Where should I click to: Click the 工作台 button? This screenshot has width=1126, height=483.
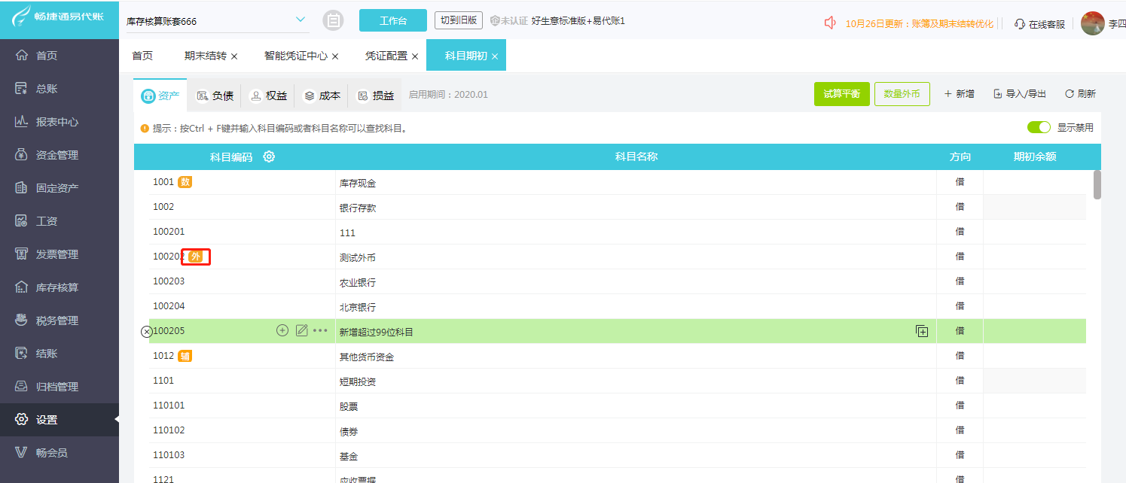pyautogui.click(x=393, y=20)
